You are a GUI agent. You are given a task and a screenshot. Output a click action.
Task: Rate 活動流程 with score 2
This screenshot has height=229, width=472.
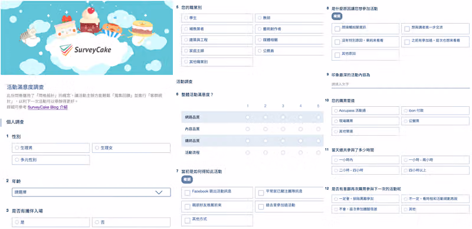pos(265,153)
